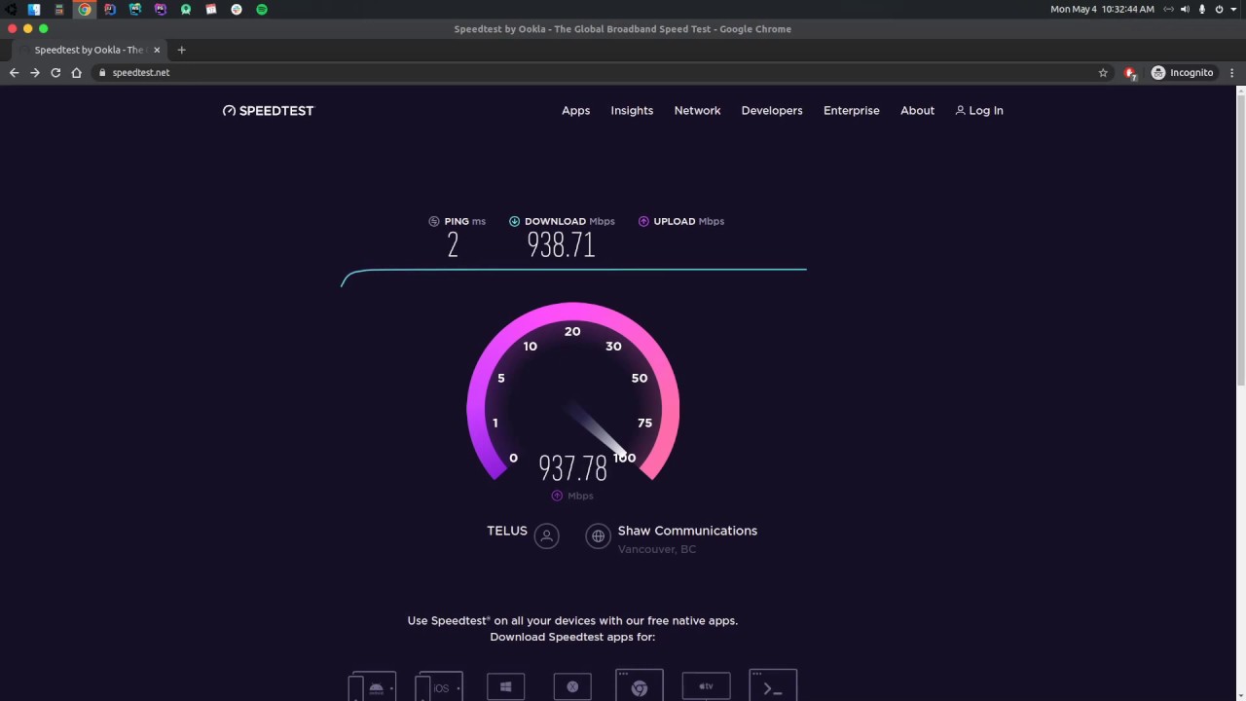The image size is (1246, 701).
Task: Click the ping value 2
Action: (453, 245)
